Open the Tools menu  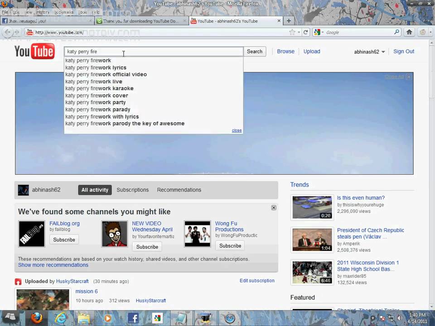82,12
